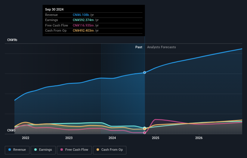The image size is (247, 158).
Task: Click the Past label
Action: (139, 47)
